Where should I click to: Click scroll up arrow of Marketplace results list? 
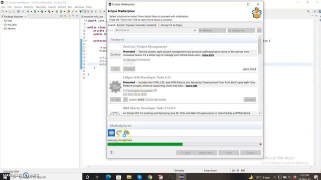[260, 37]
